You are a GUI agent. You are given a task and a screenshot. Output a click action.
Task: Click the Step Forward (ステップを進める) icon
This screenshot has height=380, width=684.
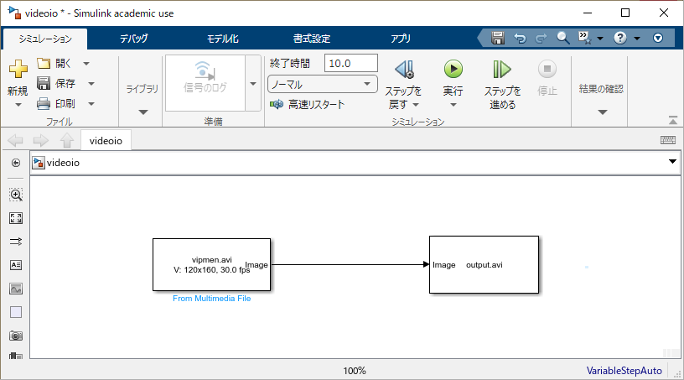502,69
